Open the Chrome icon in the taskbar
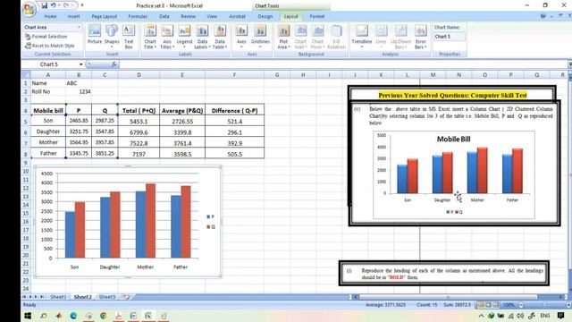Viewport: 572px width, 322px height. pyautogui.click(x=104, y=316)
